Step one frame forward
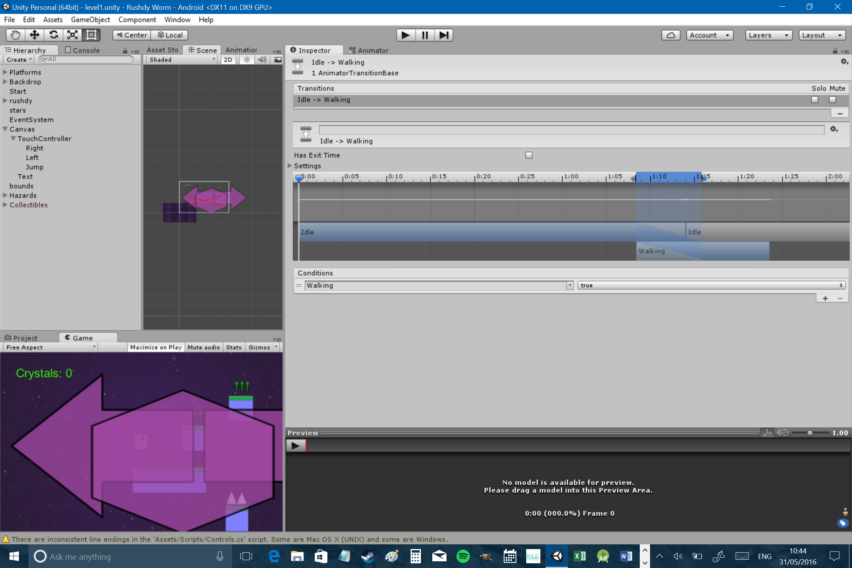 tap(444, 35)
